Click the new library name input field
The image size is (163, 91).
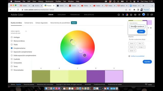click(x=137, y=27)
